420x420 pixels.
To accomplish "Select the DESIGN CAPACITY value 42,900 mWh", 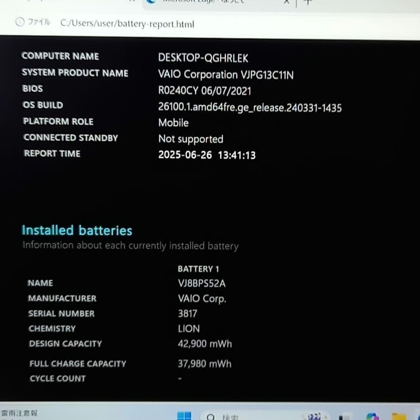I will [x=205, y=344].
